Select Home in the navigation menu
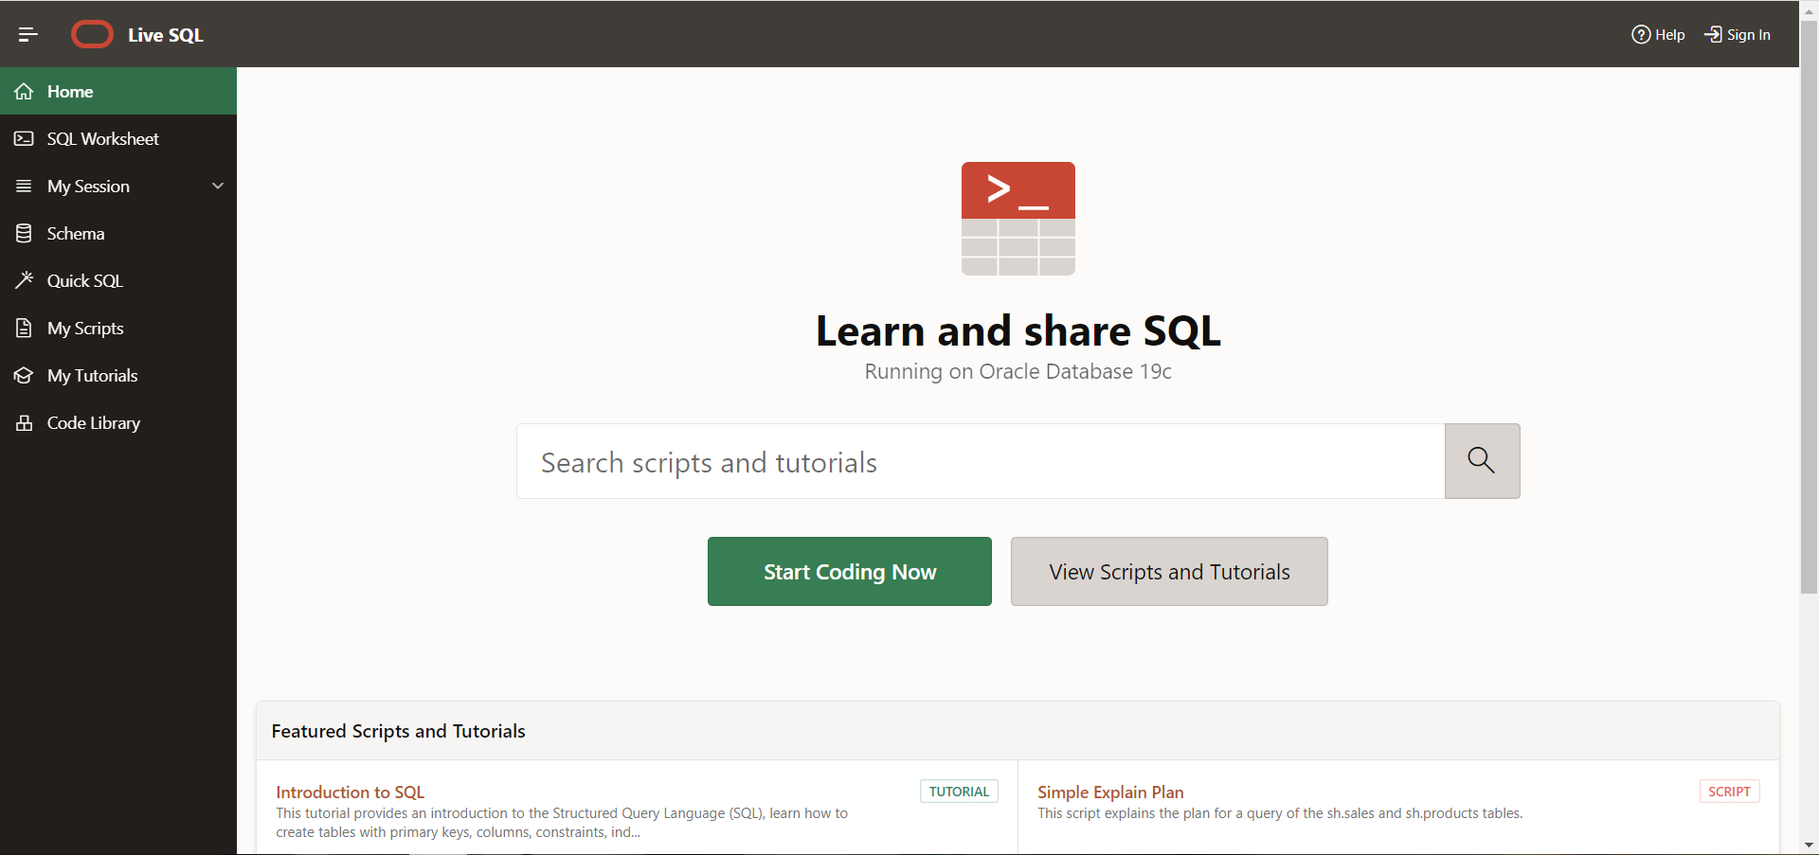Viewport: 1819px width, 855px height. coord(70,91)
